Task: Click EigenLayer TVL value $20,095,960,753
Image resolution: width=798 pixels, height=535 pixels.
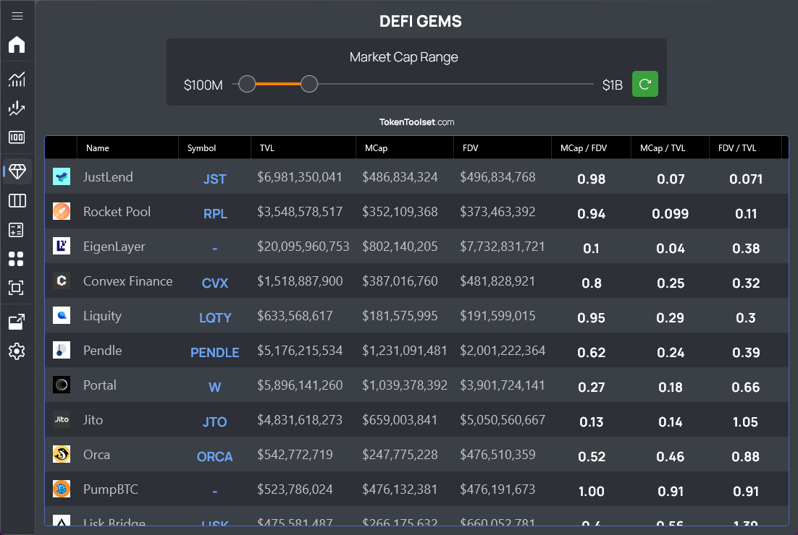Action: coord(303,247)
